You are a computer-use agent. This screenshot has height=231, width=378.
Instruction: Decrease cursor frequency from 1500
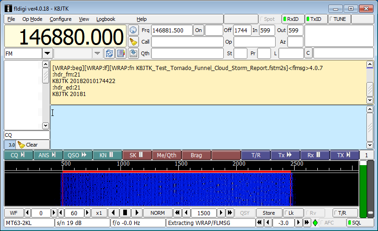186,212
